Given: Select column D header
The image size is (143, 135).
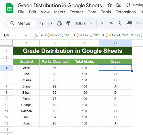Looking at the screenshot, I should pyautogui.click(x=115, y=43).
